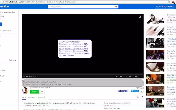
Task: Click the green Suivre follow button
Action: [x=35, y=92]
